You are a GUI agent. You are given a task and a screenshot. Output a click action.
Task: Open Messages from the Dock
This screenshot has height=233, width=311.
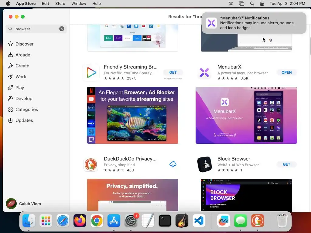click(241, 221)
